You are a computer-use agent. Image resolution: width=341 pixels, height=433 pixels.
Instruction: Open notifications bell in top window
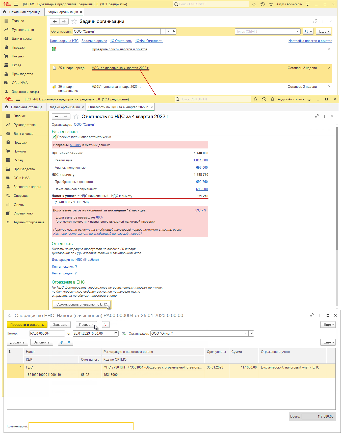(254, 4)
